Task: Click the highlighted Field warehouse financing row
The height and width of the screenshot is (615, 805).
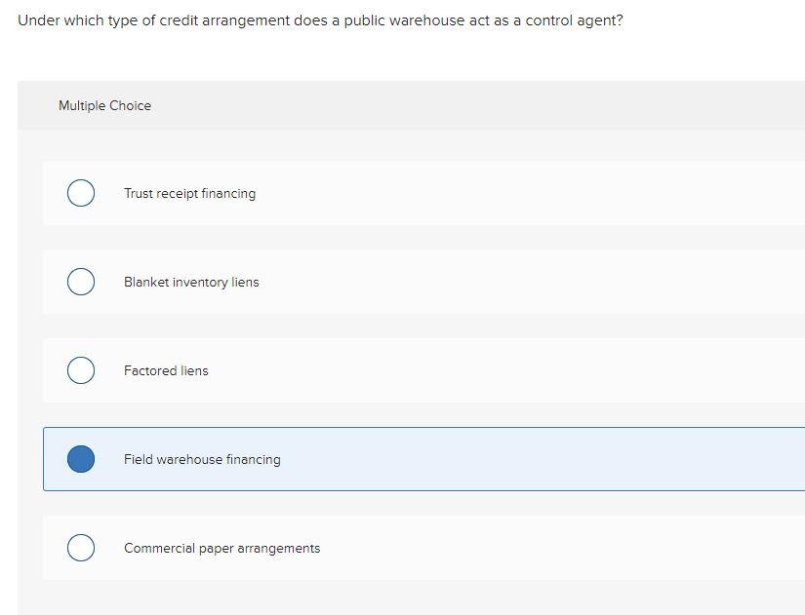Action: [x=390, y=459]
